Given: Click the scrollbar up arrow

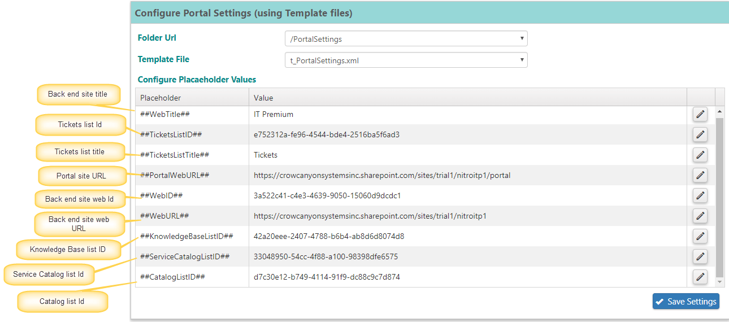Looking at the screenshot, I should click(720, 111).
